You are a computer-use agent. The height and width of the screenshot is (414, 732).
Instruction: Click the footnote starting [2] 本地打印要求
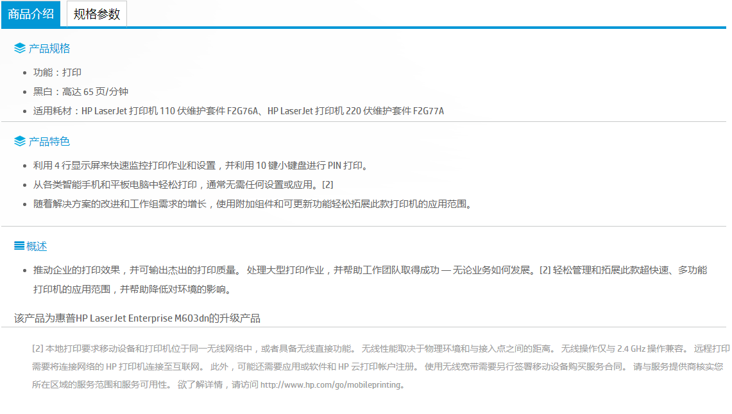pyautogui.click(x=381, y=349)
